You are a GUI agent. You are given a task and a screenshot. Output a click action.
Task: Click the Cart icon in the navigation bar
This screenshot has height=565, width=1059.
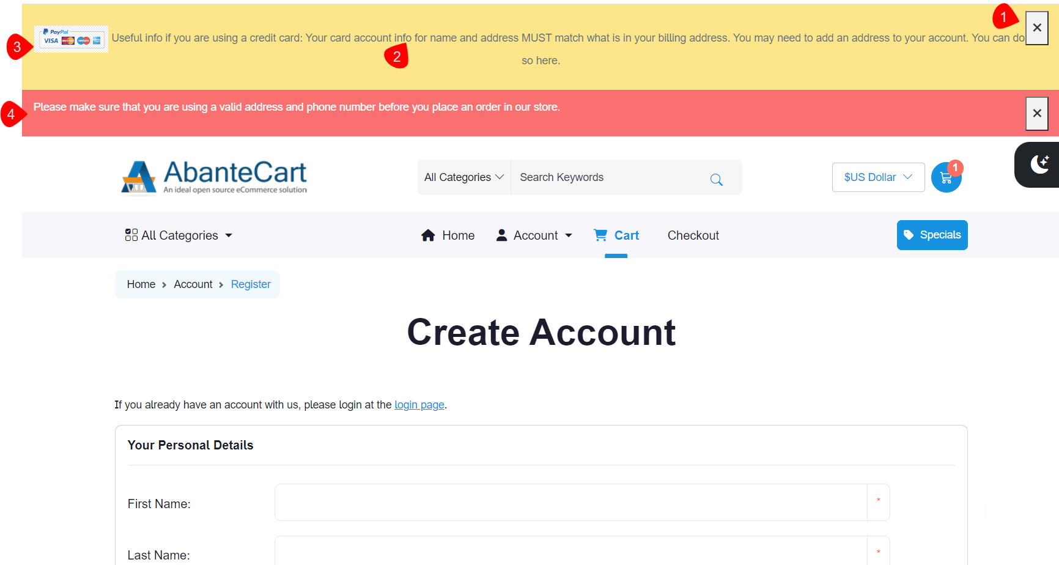point(600,235)
